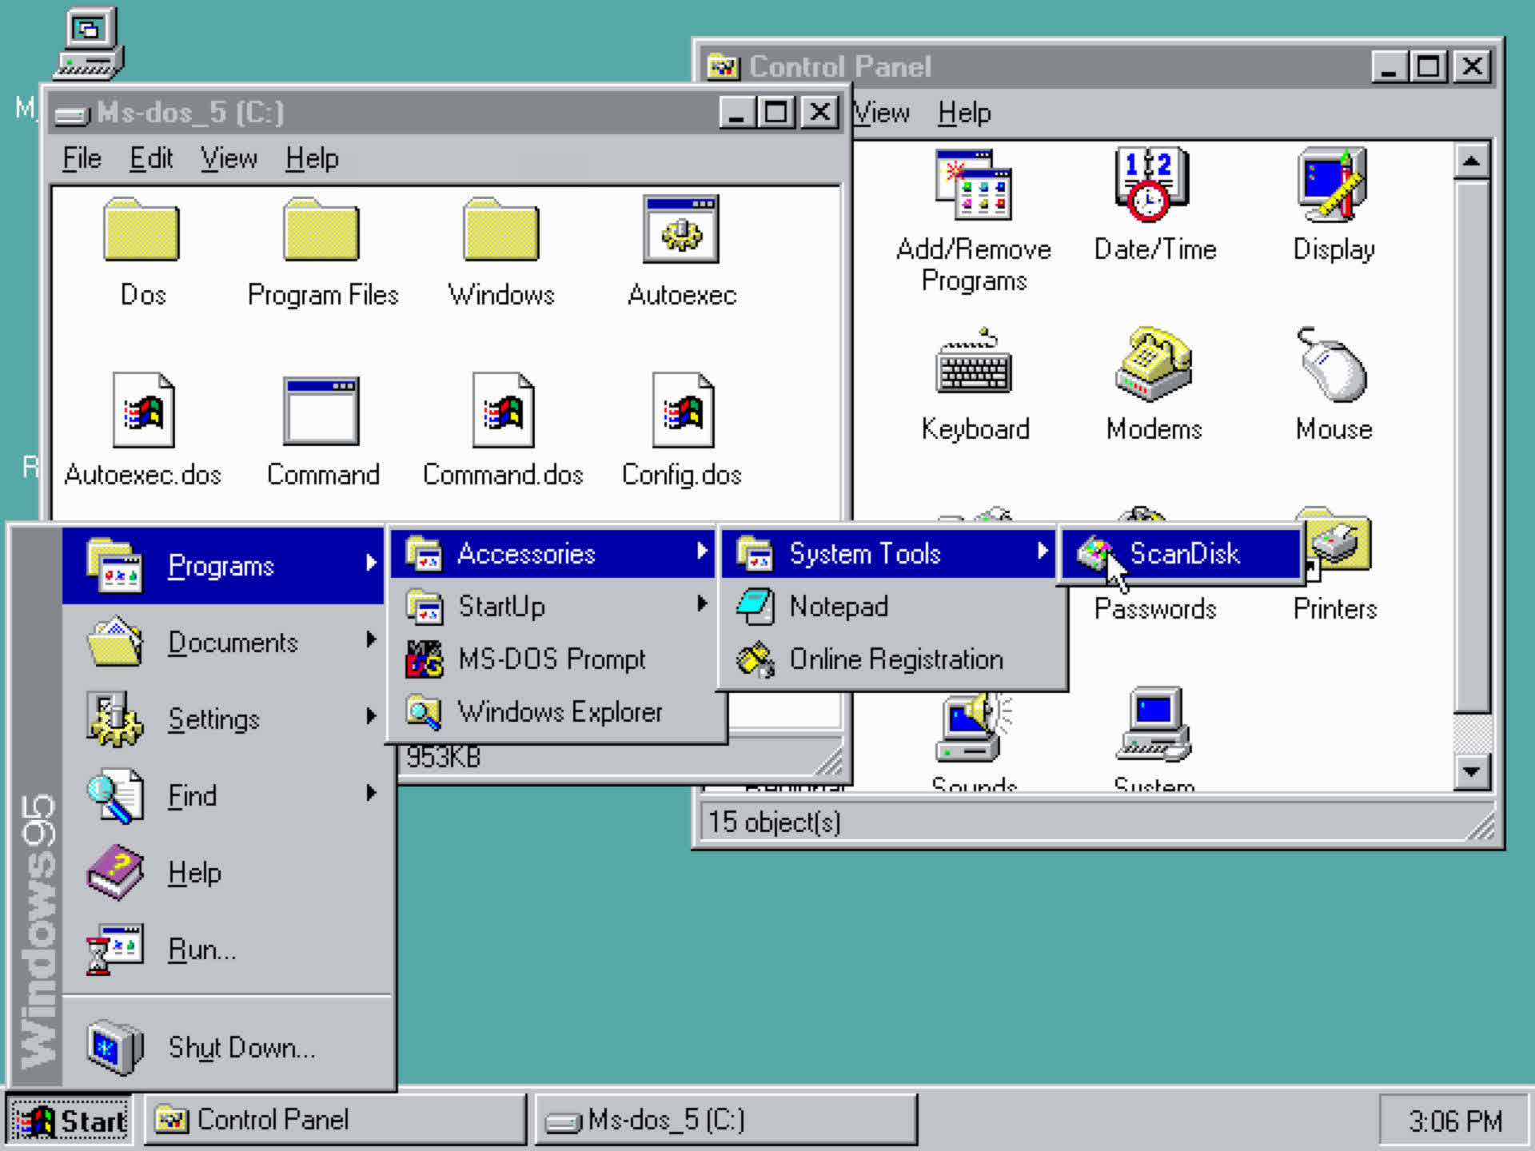Open the Help menu in C: drive window
Image resolution: width=1535 pixels, height=1151 pixels.
pyautogui.click(x=312, y=158)
